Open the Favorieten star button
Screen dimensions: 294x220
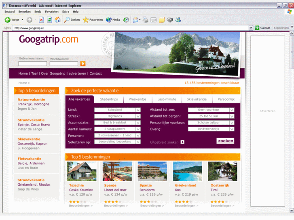click(x=93, y=20)
